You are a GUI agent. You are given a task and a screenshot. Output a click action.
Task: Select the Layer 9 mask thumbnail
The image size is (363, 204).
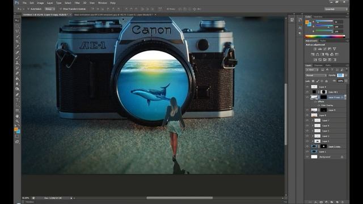point(323,110)
